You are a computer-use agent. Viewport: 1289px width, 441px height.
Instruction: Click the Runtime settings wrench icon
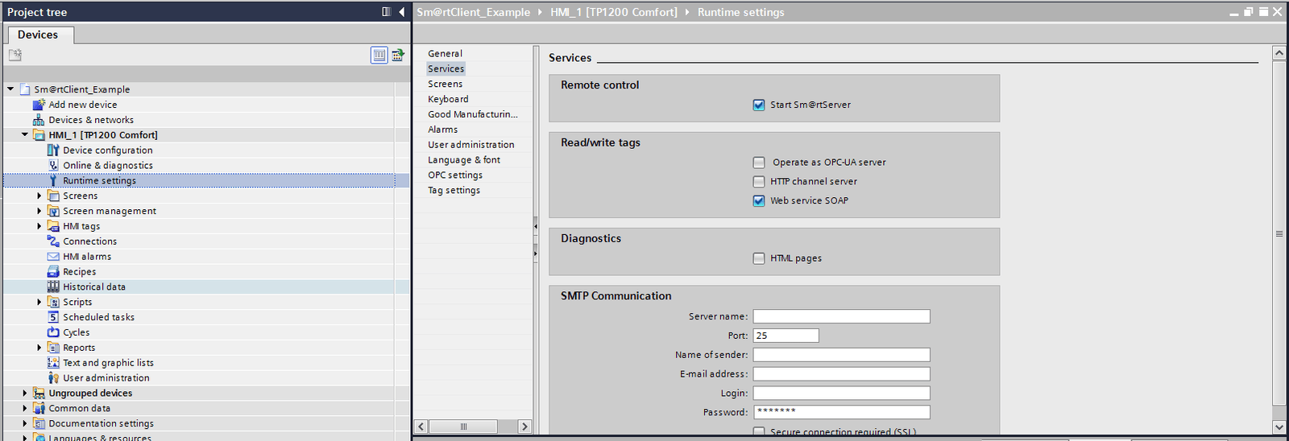[53, 181]
